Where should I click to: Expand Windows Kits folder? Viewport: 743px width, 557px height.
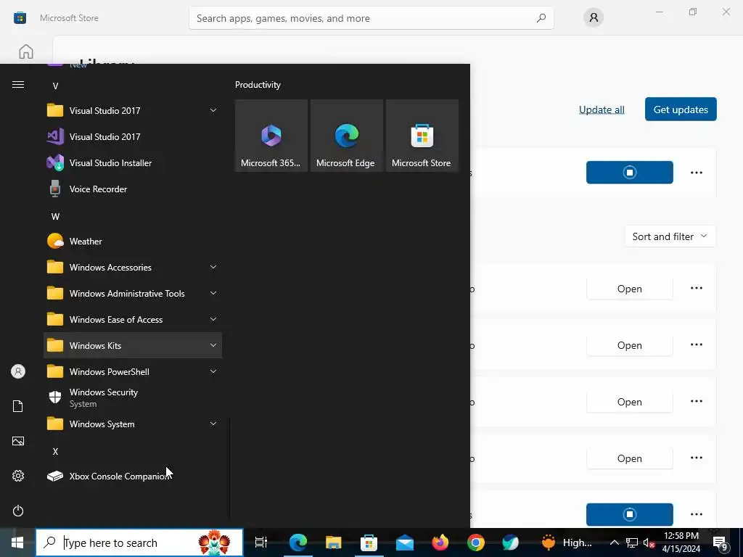coord(133,345)
